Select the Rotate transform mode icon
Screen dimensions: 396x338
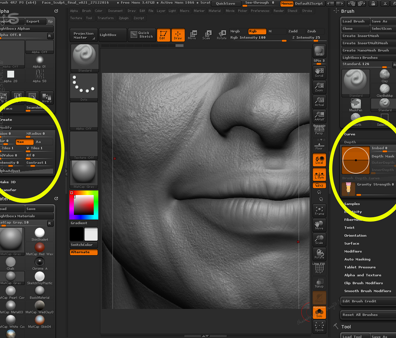coord(222,35)
